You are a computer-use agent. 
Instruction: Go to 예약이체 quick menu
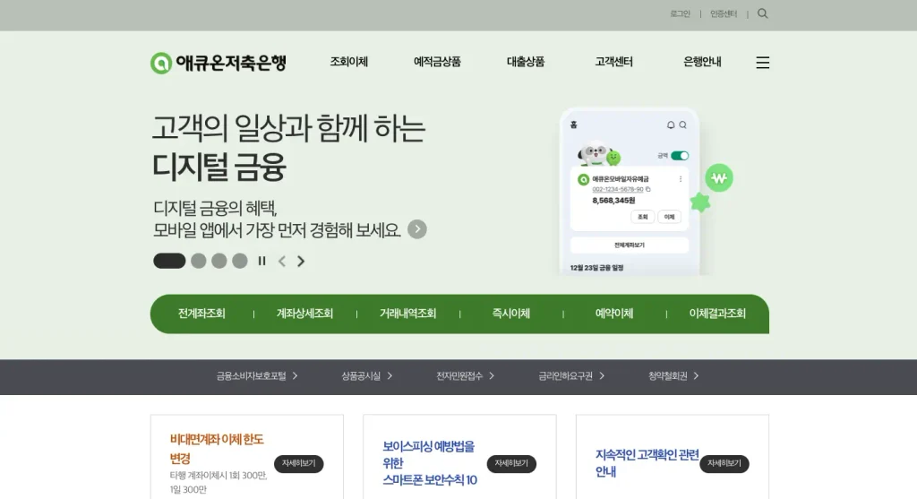coord(614,314)
